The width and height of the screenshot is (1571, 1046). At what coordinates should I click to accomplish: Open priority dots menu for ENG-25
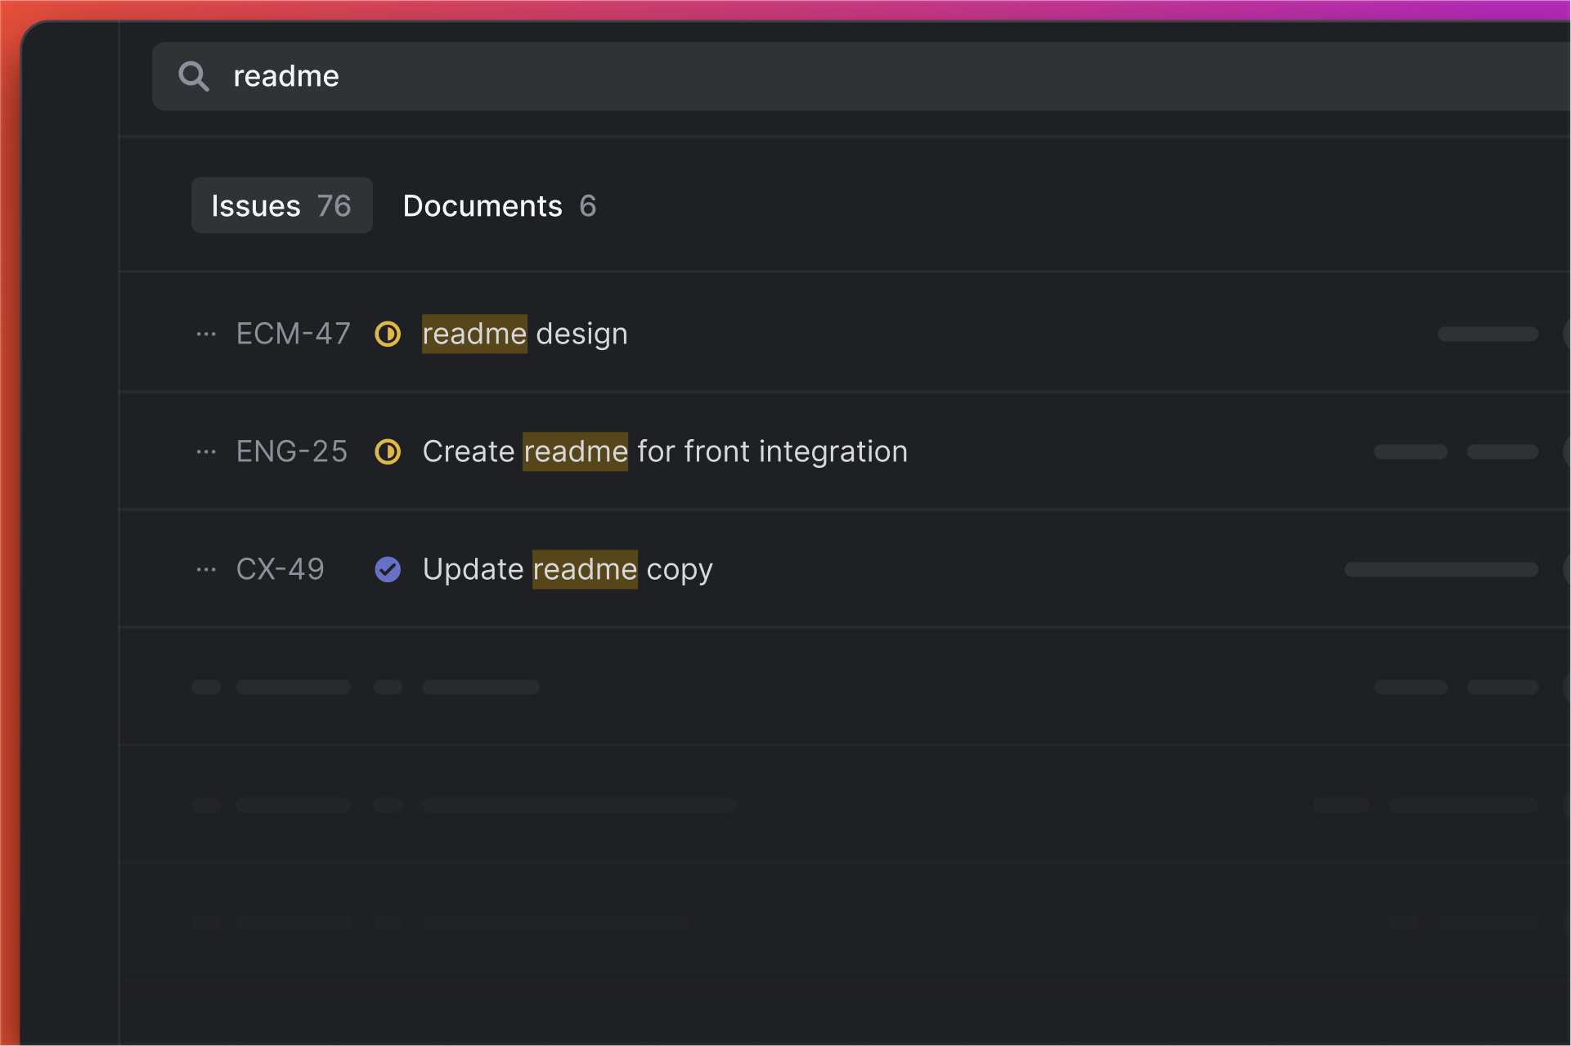click(x=206, y=451)
